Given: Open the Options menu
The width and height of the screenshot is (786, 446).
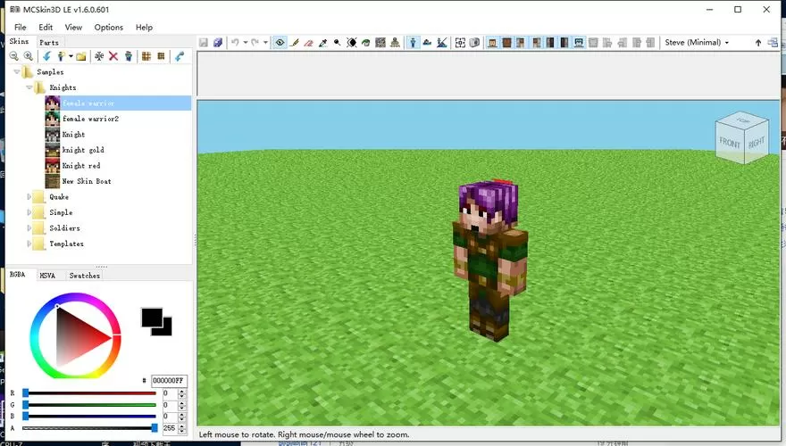Looking at the screenshot, I should 108,27.
